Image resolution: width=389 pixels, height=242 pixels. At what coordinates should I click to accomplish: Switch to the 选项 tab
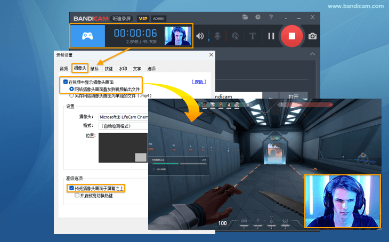click(x=151, y=69)
